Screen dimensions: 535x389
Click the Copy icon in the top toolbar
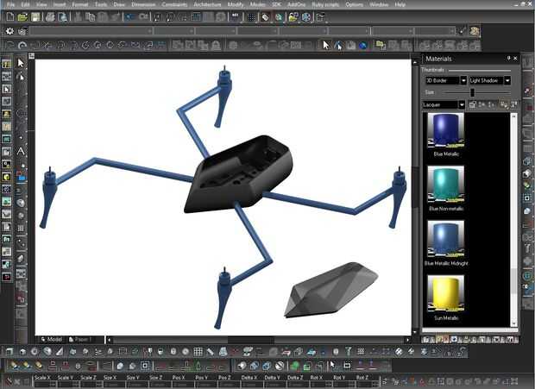(x=90, y=16)
